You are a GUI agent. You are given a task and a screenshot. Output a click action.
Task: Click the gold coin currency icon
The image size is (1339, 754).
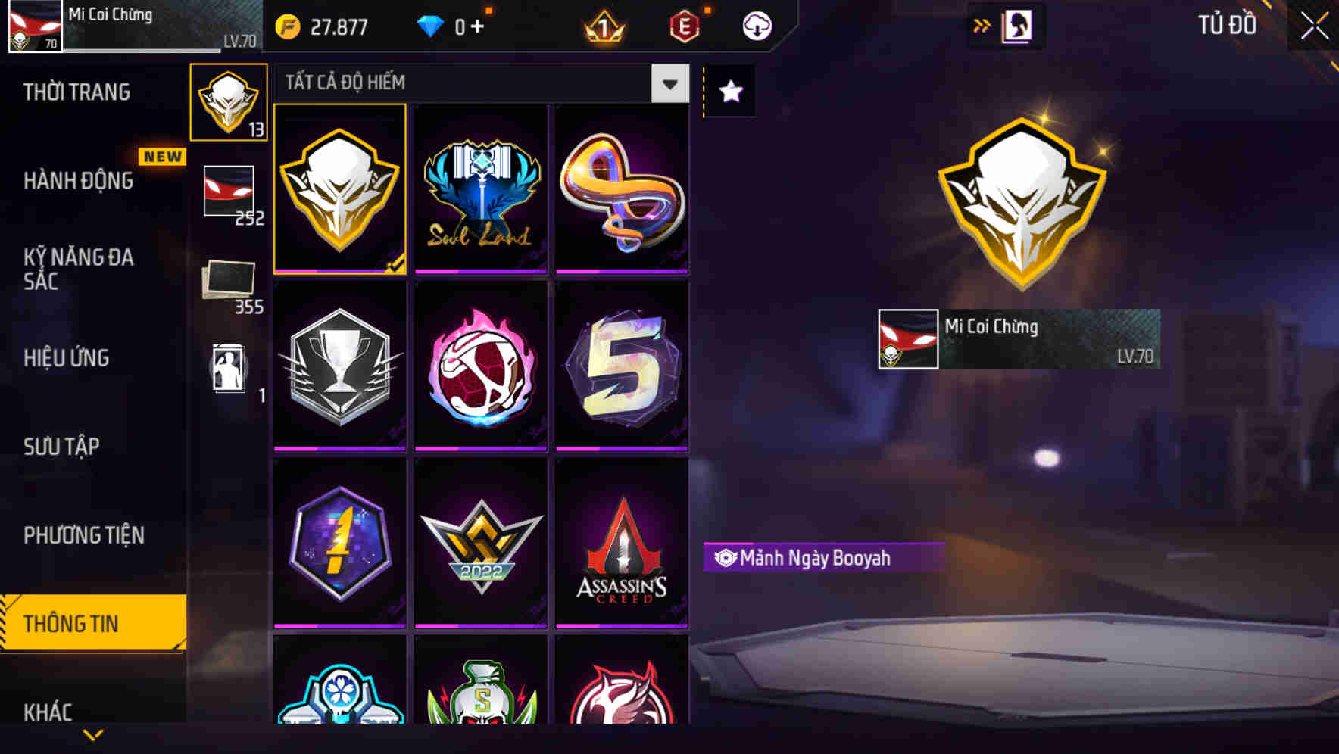coord(288,27)
